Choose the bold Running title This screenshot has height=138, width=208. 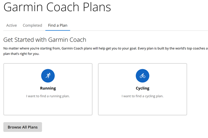point(48,88)
